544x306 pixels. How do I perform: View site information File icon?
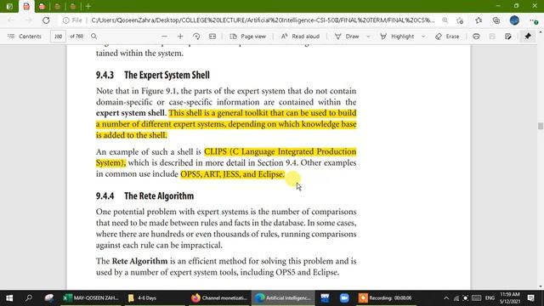pos(72,20)
